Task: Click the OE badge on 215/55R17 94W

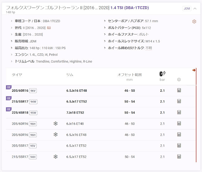Action: [x=9, y=98]
